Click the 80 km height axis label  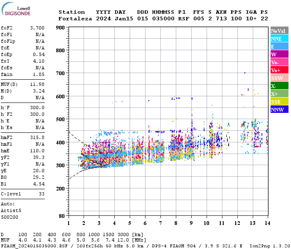[x=62, y=216]
